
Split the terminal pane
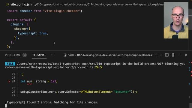point(167,55)
